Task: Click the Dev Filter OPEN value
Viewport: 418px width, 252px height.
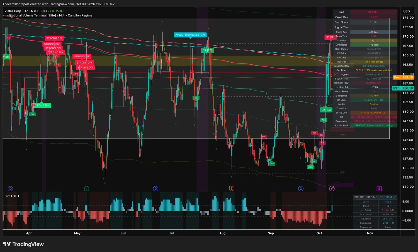Action: 374,70
